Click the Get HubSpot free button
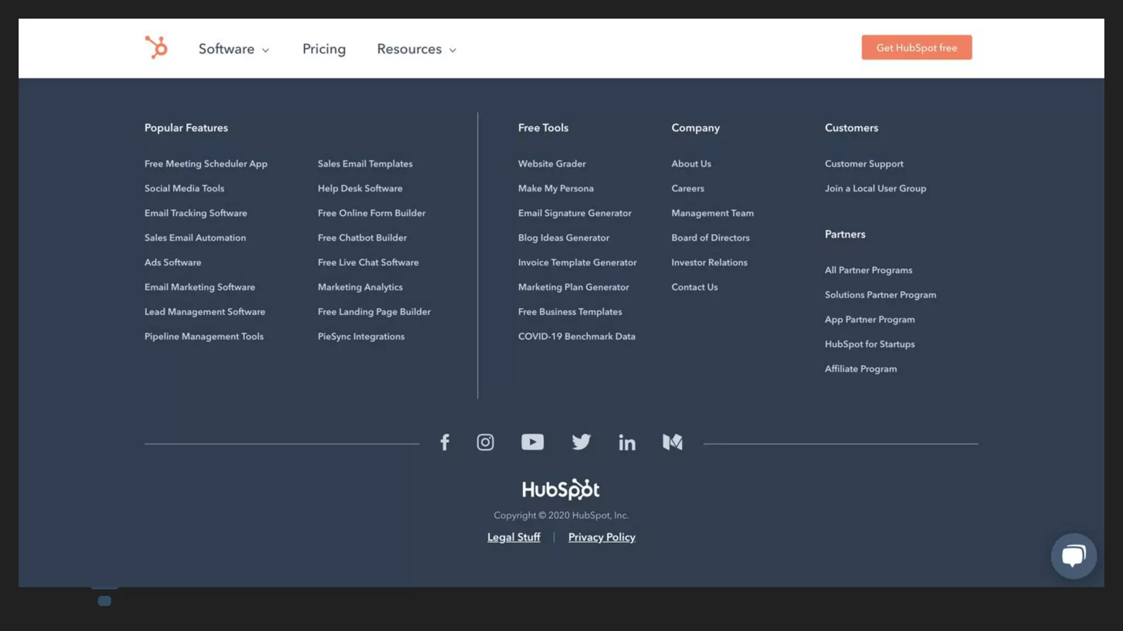 click(x=916, y=48)
